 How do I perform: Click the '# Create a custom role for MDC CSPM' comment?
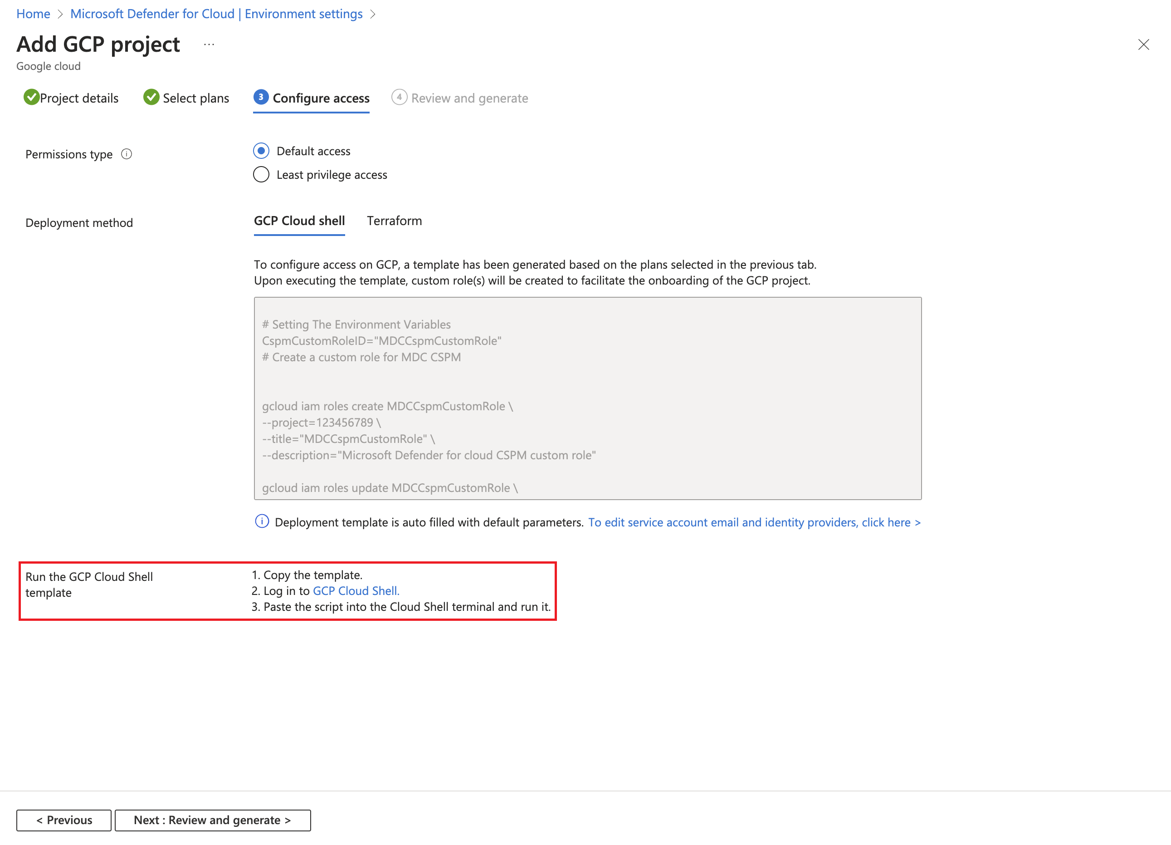coord(361,357)
